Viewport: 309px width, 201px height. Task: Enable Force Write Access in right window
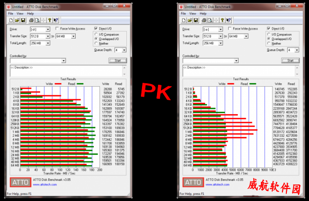230,29
